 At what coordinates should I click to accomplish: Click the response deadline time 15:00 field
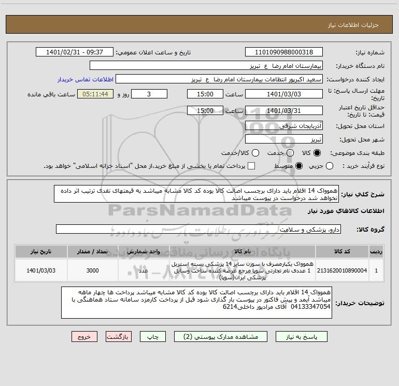pyautogui.click(x=205, y=94)
